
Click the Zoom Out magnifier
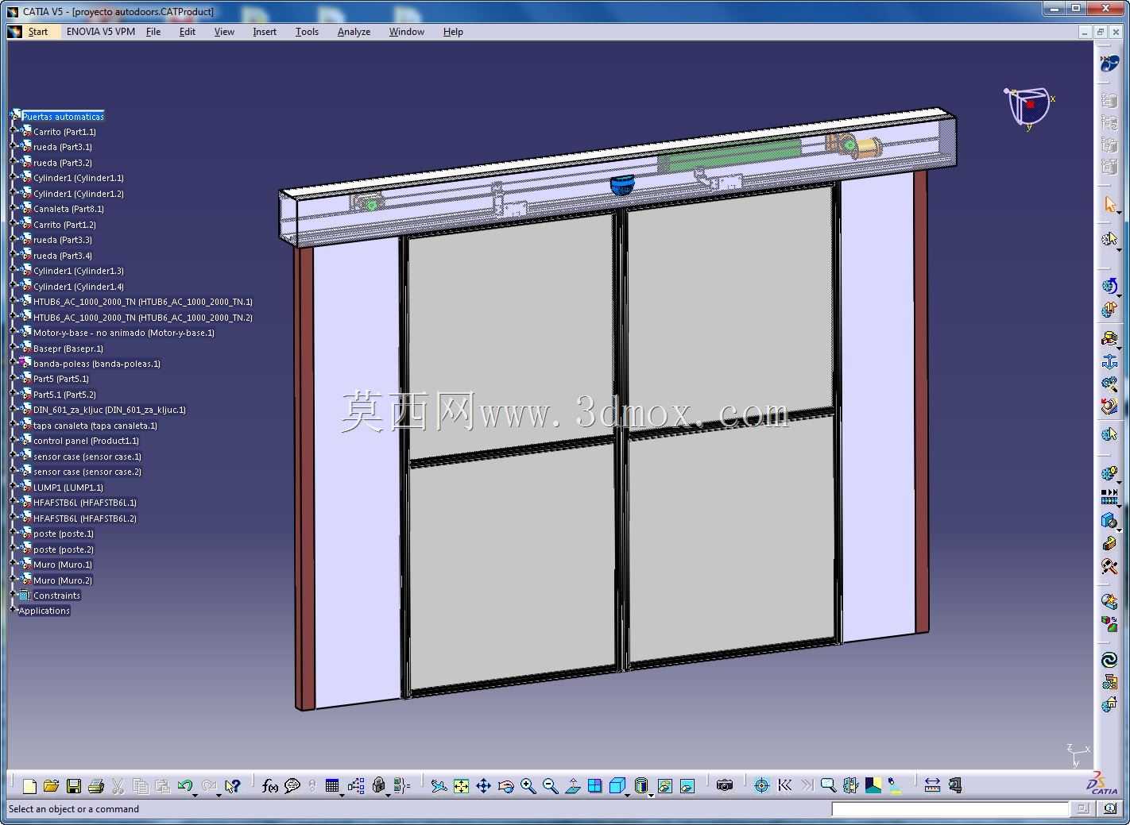click(x=550, y=786)
